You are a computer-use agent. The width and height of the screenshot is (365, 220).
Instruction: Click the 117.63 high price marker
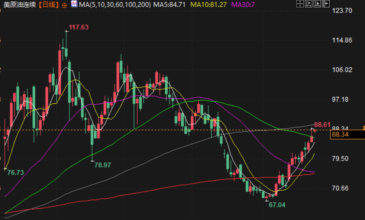tap(79, 27)
